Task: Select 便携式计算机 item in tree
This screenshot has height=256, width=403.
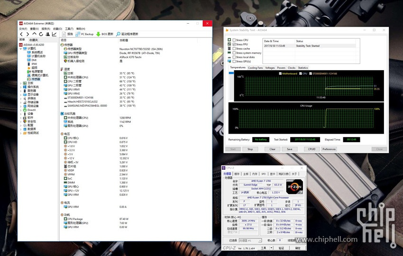Action: (37, 75)
